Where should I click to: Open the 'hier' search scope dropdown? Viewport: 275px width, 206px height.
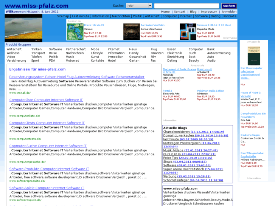tap(139, 6)
